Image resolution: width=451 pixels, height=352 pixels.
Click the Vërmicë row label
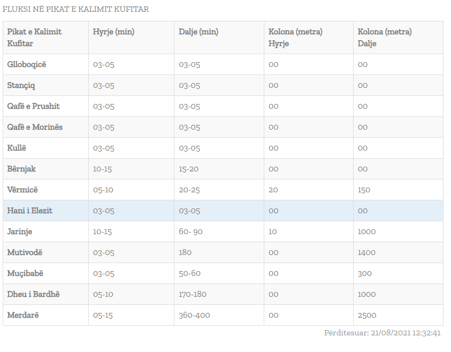click(22, 190)
